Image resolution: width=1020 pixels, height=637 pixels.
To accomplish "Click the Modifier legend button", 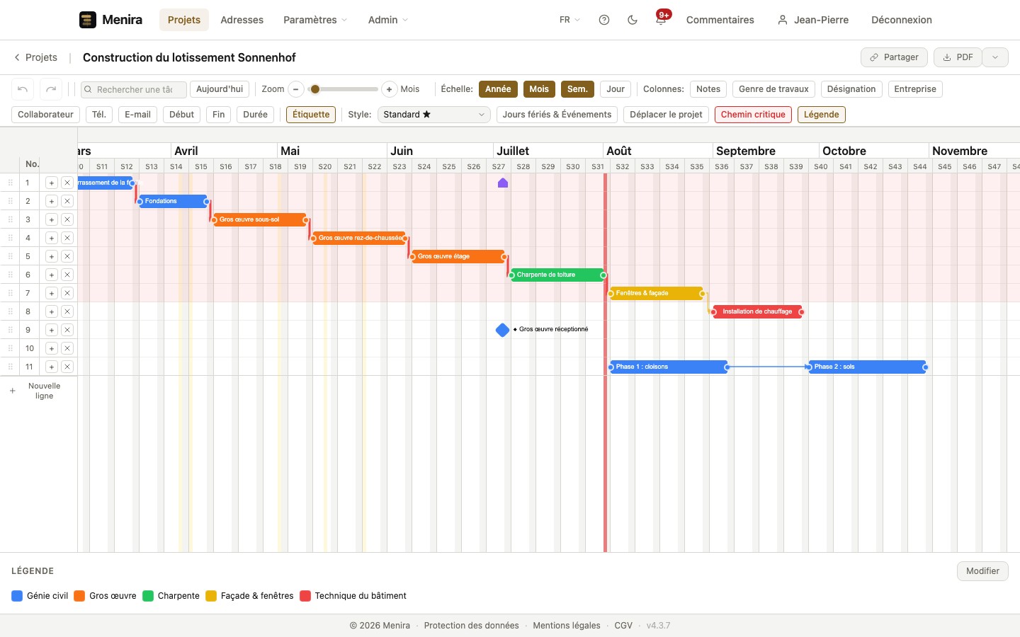I will pyautogui.click(x=982, y=571).
